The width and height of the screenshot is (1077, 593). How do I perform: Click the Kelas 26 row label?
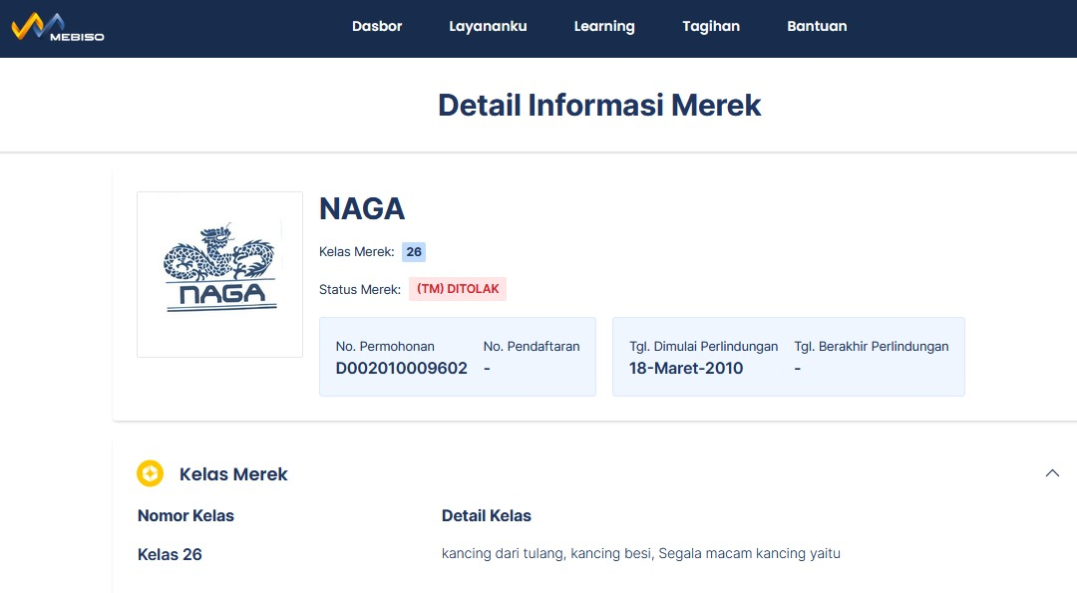(x=170, y=554)
